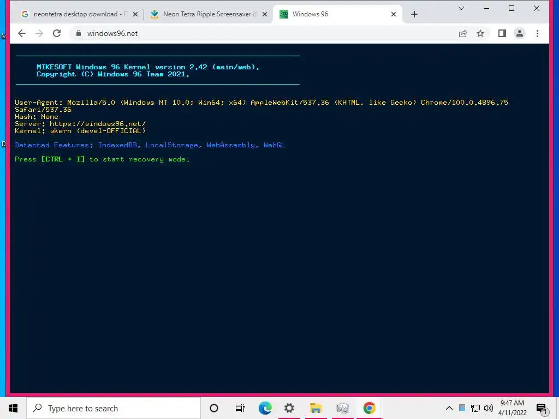Open the monitor app icon on taskbar

342,408
